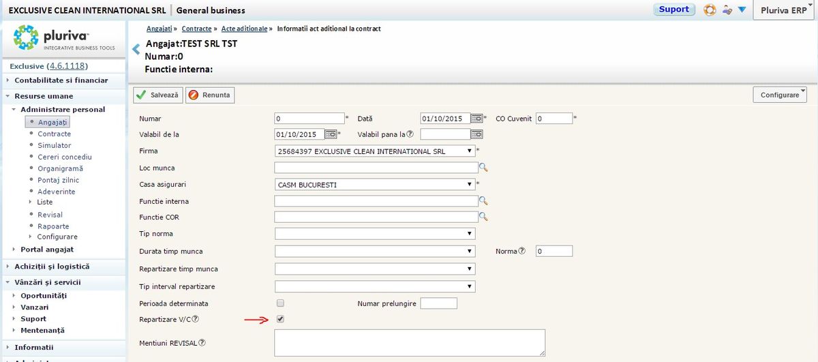Click the lifebuoy help icon
The image size is (818, 362).
(x=710, y=10)
